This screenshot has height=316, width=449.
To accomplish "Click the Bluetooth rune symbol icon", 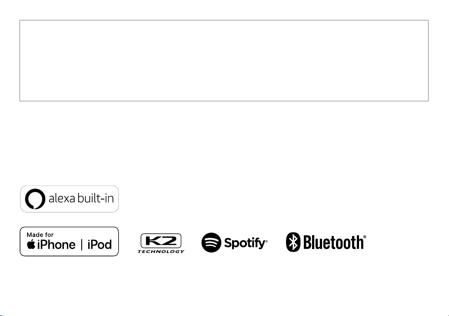I will 293,242.
